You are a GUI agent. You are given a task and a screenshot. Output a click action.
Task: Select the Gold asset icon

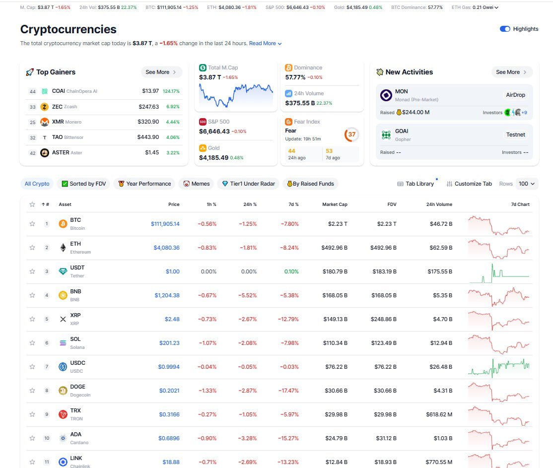[x=203, y=147]
